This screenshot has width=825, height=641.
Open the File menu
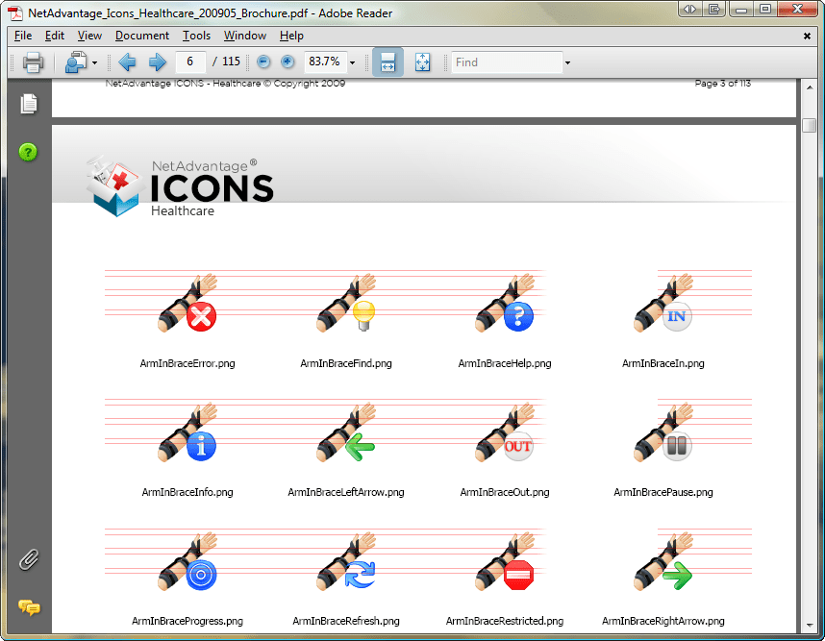(x=23, y=36)
